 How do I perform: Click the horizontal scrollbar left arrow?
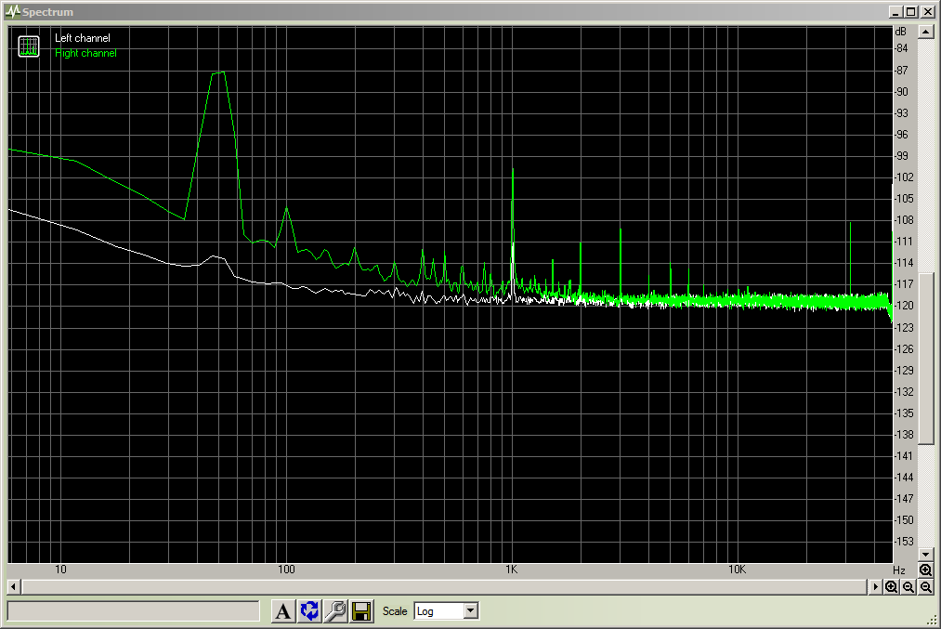[14, 587]
